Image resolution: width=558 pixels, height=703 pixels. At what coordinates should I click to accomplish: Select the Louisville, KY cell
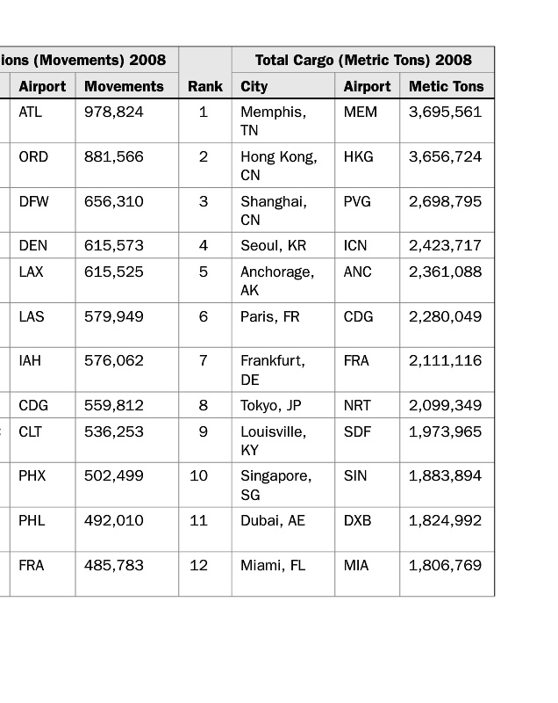click(274, 440)
